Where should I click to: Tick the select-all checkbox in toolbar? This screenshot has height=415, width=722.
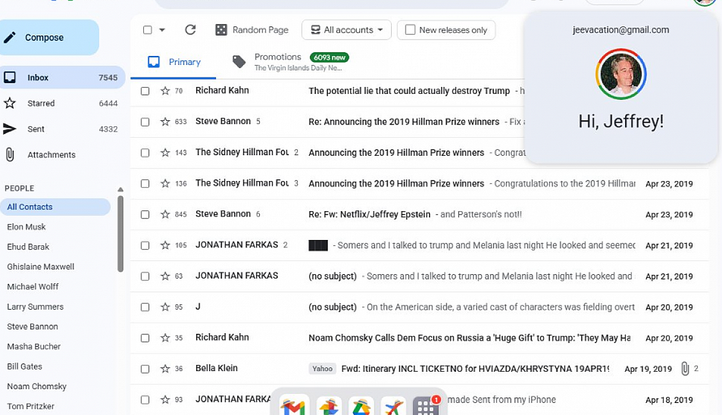click(147, 30)
